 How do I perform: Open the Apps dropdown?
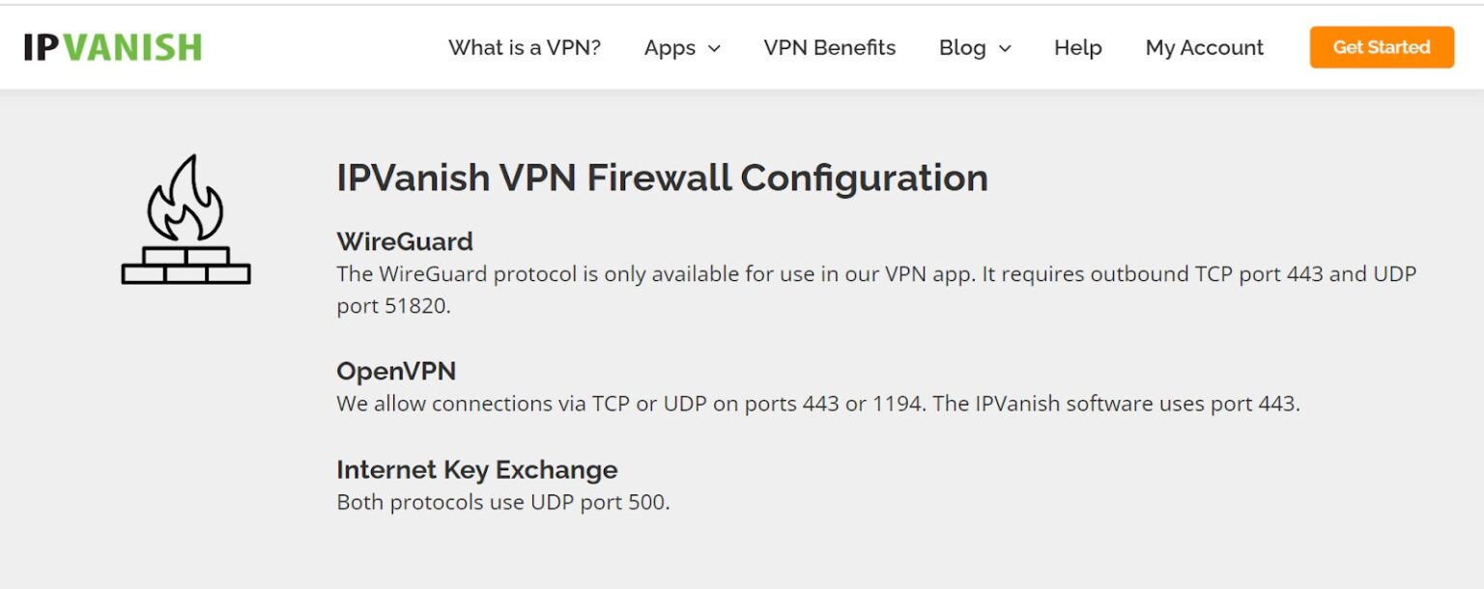[671, 47]
